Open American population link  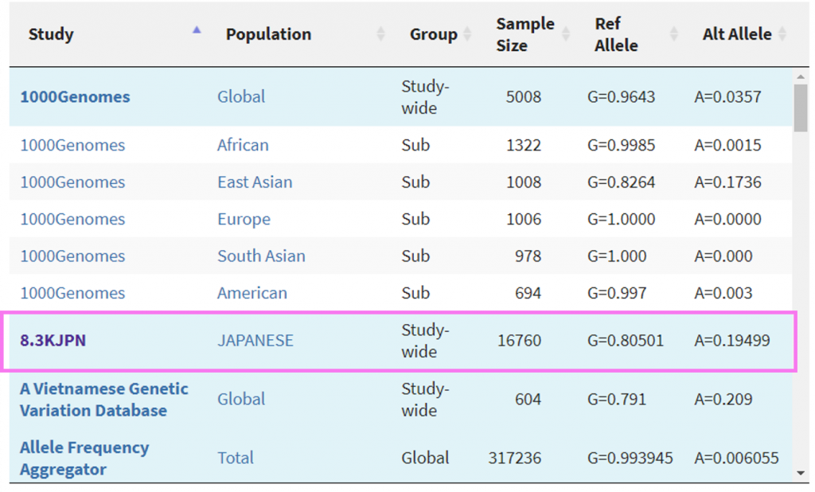click(252, 293)
